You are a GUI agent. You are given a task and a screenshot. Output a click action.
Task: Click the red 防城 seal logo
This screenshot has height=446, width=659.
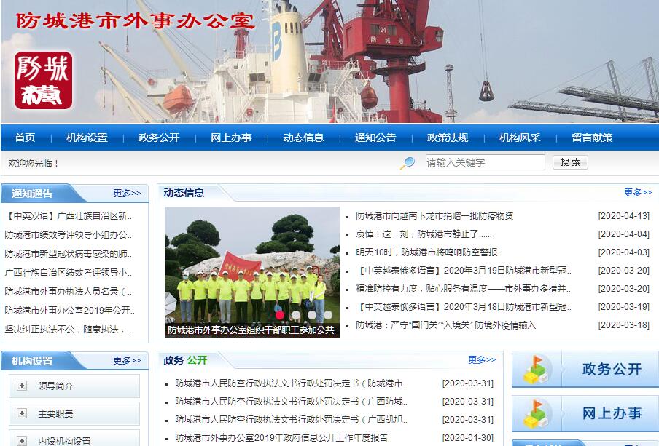pos(44,80)
